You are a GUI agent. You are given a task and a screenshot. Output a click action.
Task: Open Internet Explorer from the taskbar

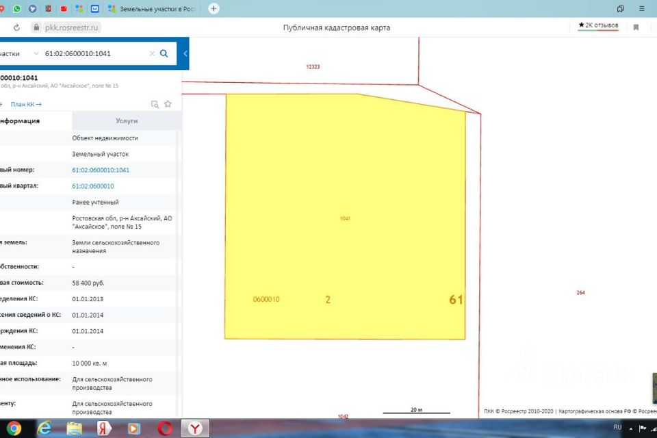(44, 428)
